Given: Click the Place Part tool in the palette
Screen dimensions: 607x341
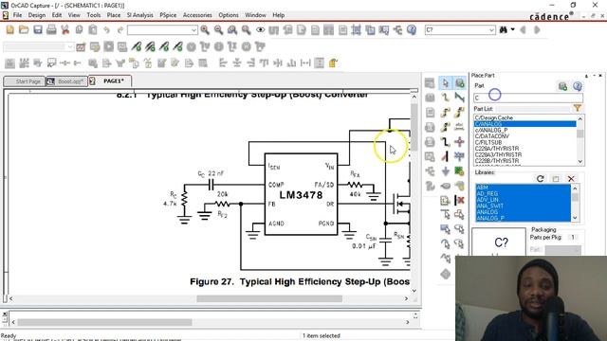Looking at the screenshot, I should click(x=459, y=83).
